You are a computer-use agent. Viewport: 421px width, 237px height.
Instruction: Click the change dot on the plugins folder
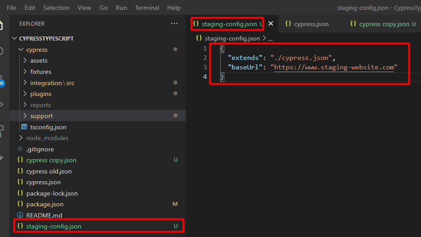175,94
